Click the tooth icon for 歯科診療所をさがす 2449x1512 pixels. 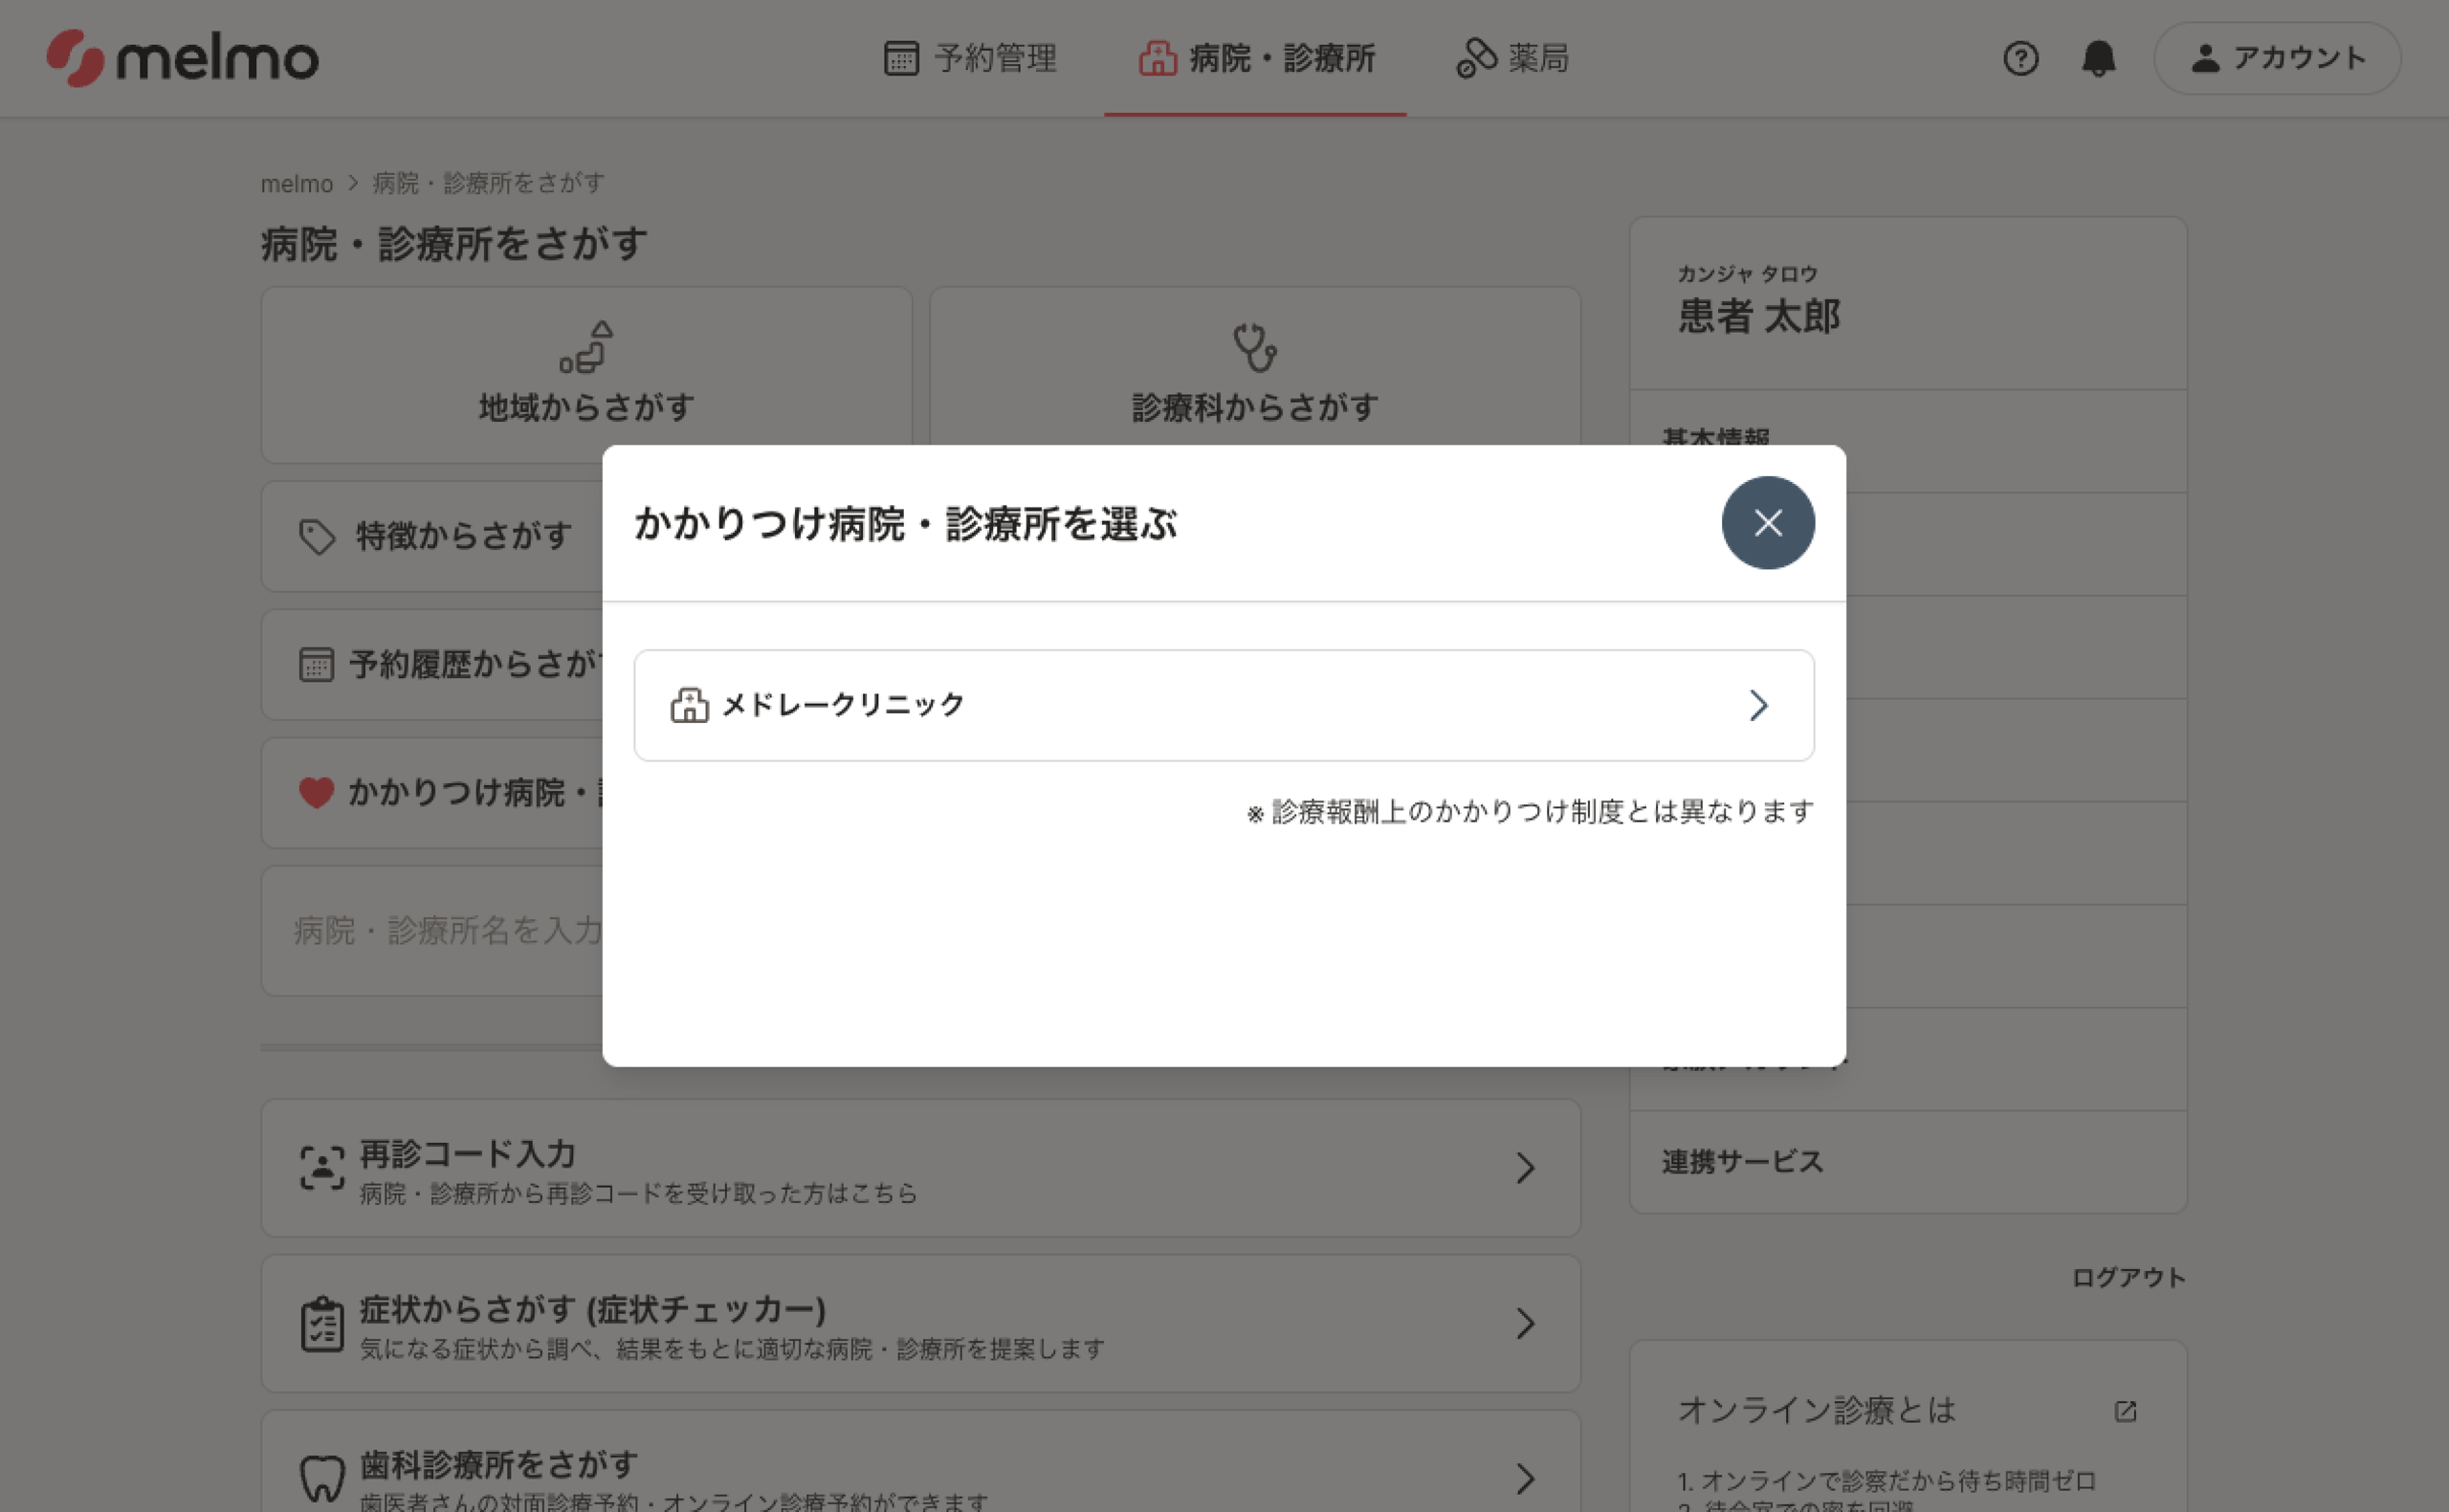click(322, 1477)
